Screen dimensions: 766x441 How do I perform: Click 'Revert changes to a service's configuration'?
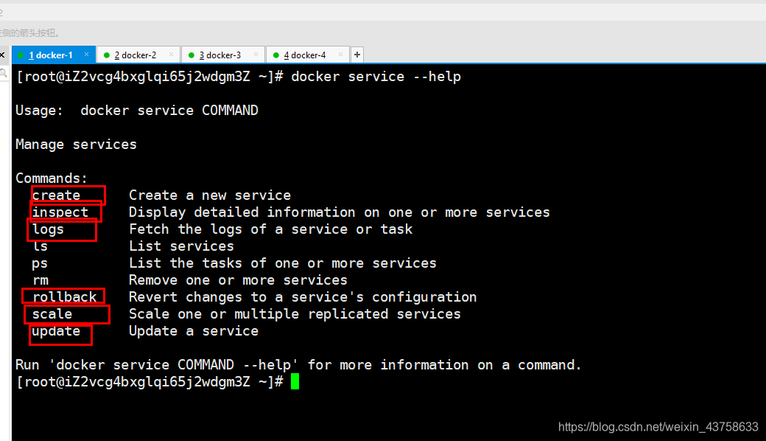[x=303, y=296]
